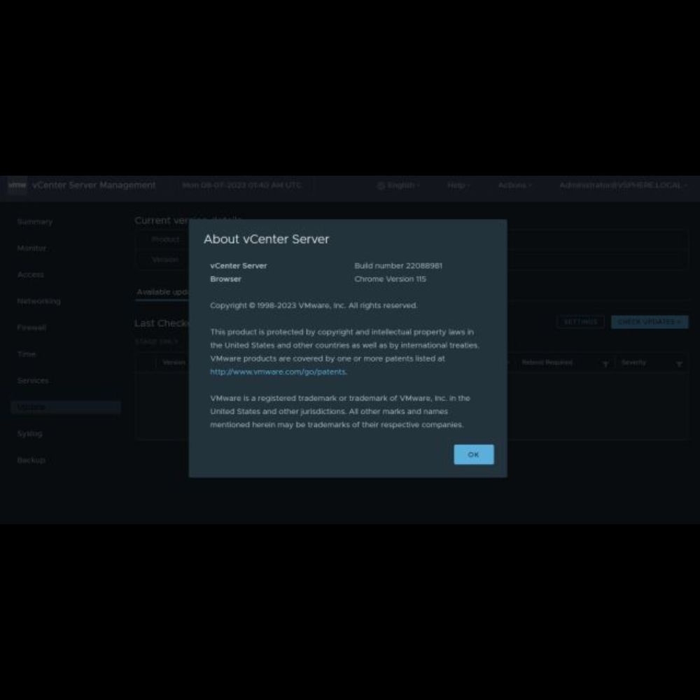Viewport: 700px width, 700px height.
Task: Click the Copyright 1998-2023 VMware line
Action: tap(314, 305)
